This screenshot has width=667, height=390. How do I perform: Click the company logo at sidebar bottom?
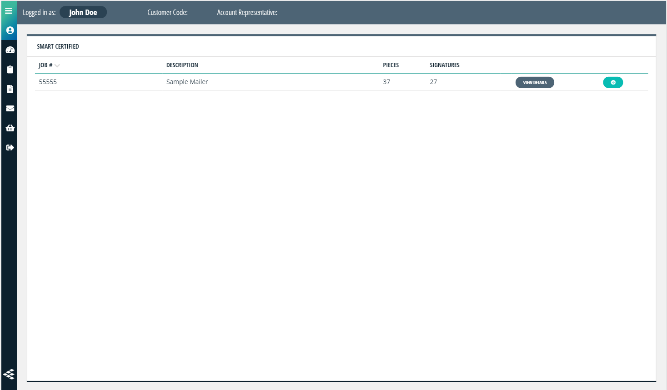(9, 374)
